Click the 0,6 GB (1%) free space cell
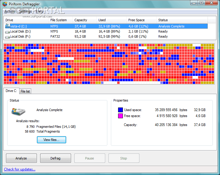 (x=137, y=36)
